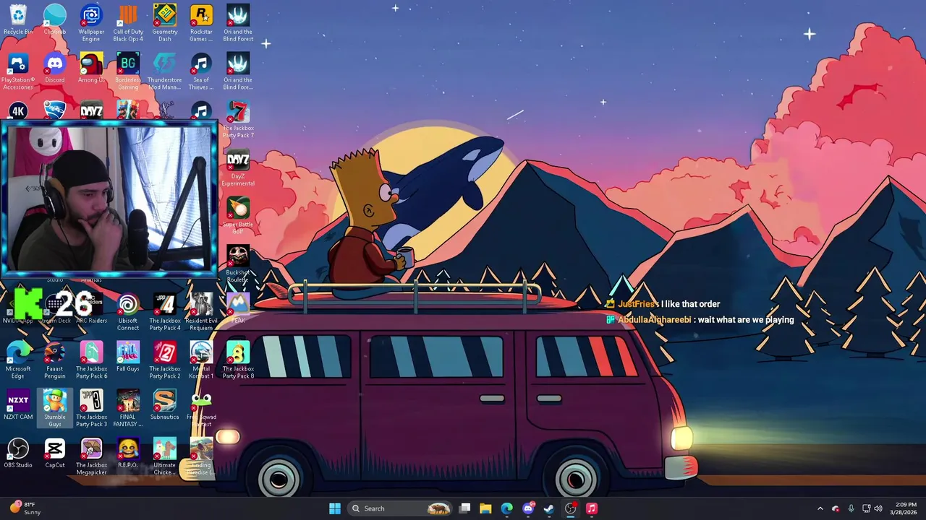Switch to Microsoft Edge in the taskbar
The image size is (926, 520).
(x=506, y=508)
